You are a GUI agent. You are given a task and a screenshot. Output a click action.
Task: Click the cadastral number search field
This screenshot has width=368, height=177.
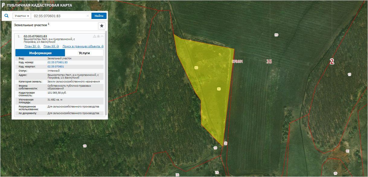(59, 16)
